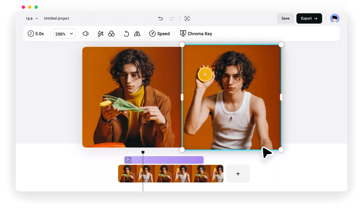Click the Export button
This screenshot has width=363, height=211.
(x=309, y=19)
